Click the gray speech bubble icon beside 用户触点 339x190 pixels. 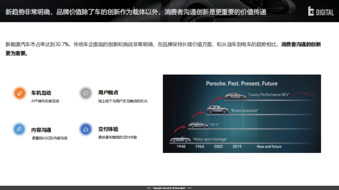86,93
